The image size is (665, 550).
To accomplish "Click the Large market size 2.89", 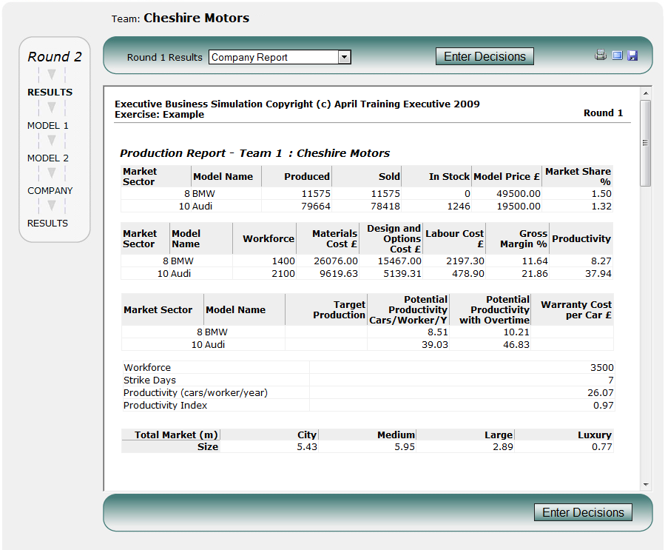I will tap(503, 447).
